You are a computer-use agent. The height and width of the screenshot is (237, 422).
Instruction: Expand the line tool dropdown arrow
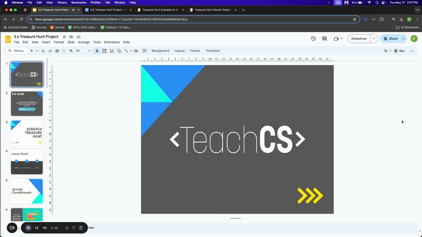131,51
